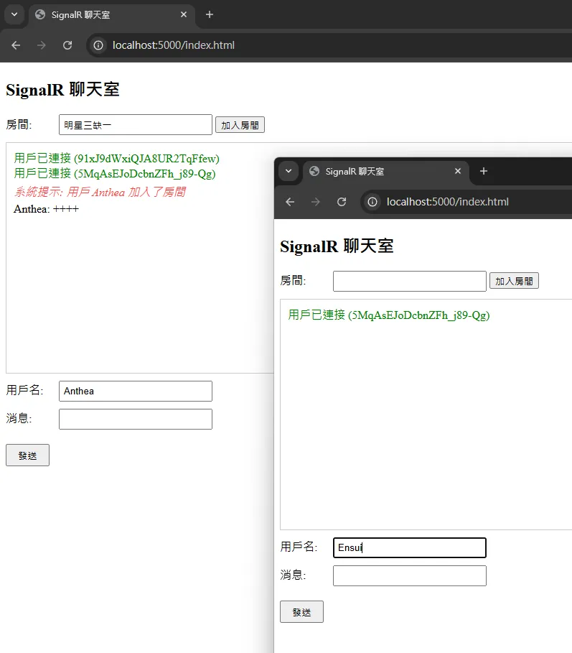Click the connected user line in front window chat
The width and height of the screenshot is (572, 653).
pos(389,315)
